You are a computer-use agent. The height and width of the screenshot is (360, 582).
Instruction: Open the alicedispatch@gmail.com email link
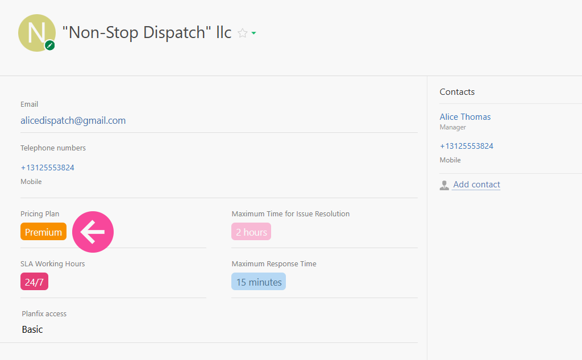coord(73,120)
